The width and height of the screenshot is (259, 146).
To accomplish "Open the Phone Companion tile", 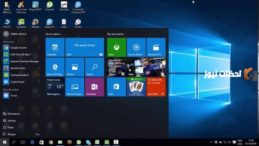I will tap(75, 87).
